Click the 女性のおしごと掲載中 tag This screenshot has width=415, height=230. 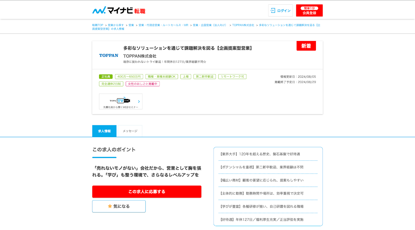[143, 84]
